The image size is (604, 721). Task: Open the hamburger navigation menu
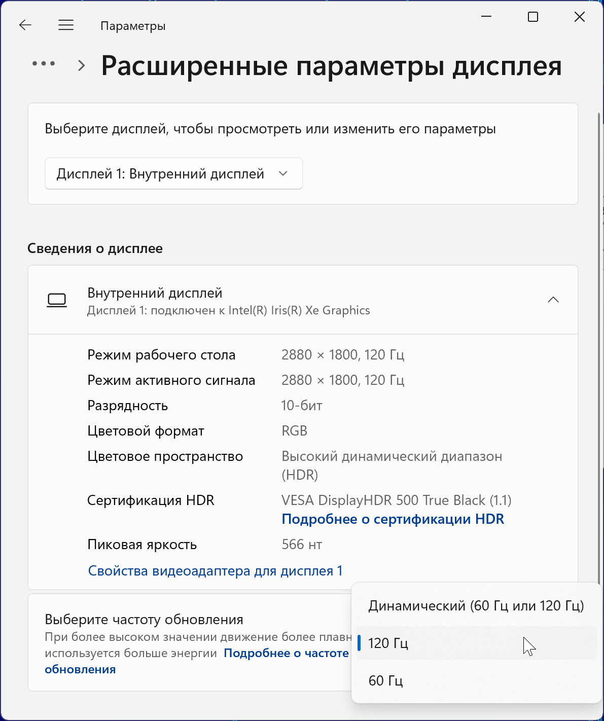pos(66,25)
